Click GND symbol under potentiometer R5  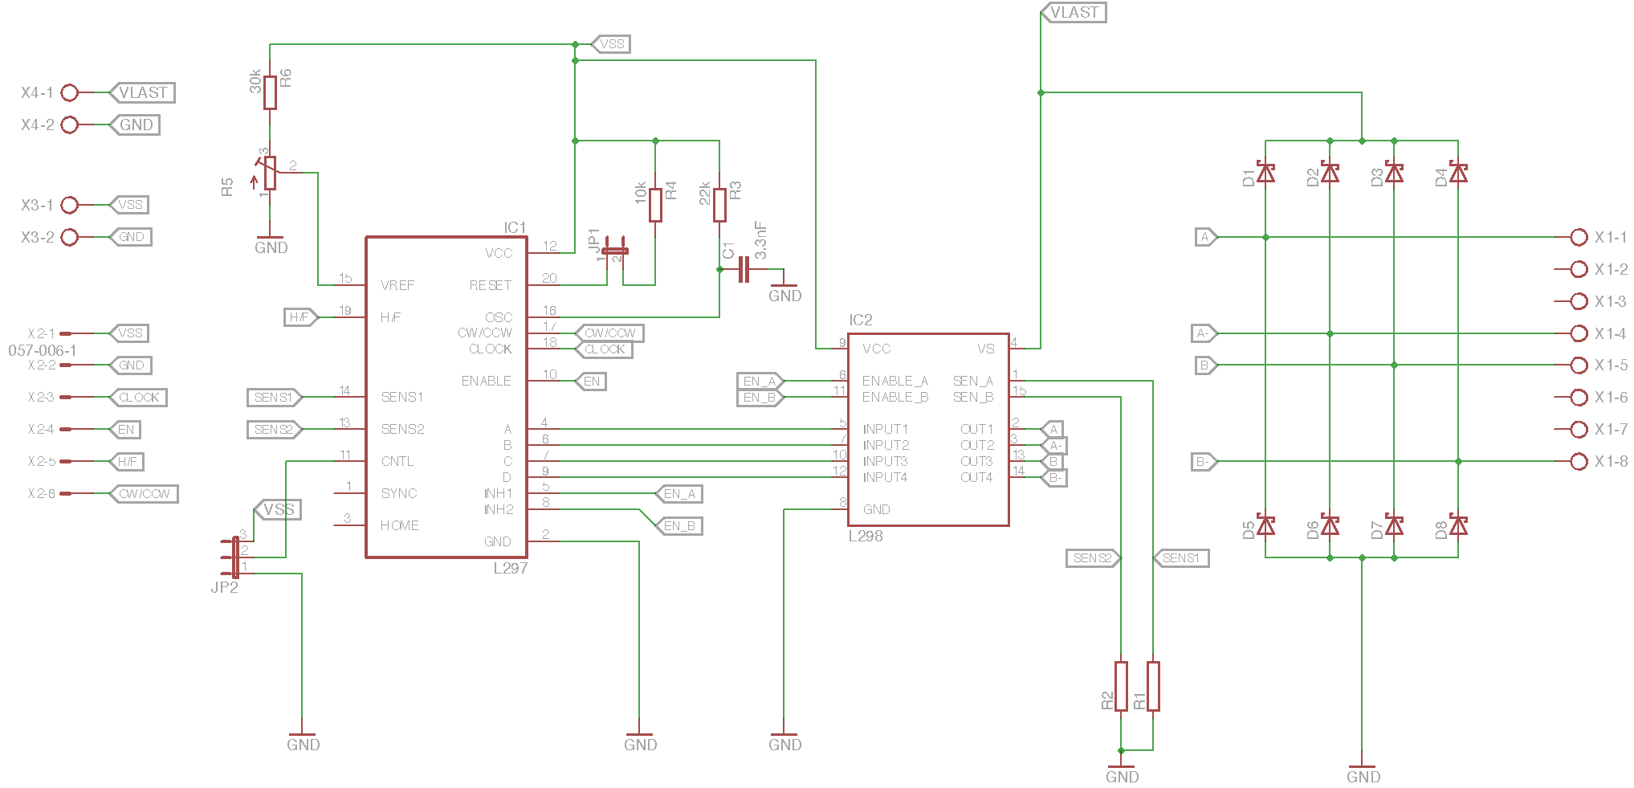point(271,245)
